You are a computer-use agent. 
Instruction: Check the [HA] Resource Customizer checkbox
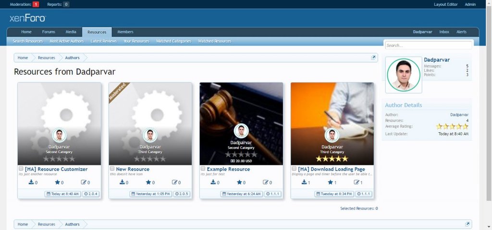(x=21, y=169)
